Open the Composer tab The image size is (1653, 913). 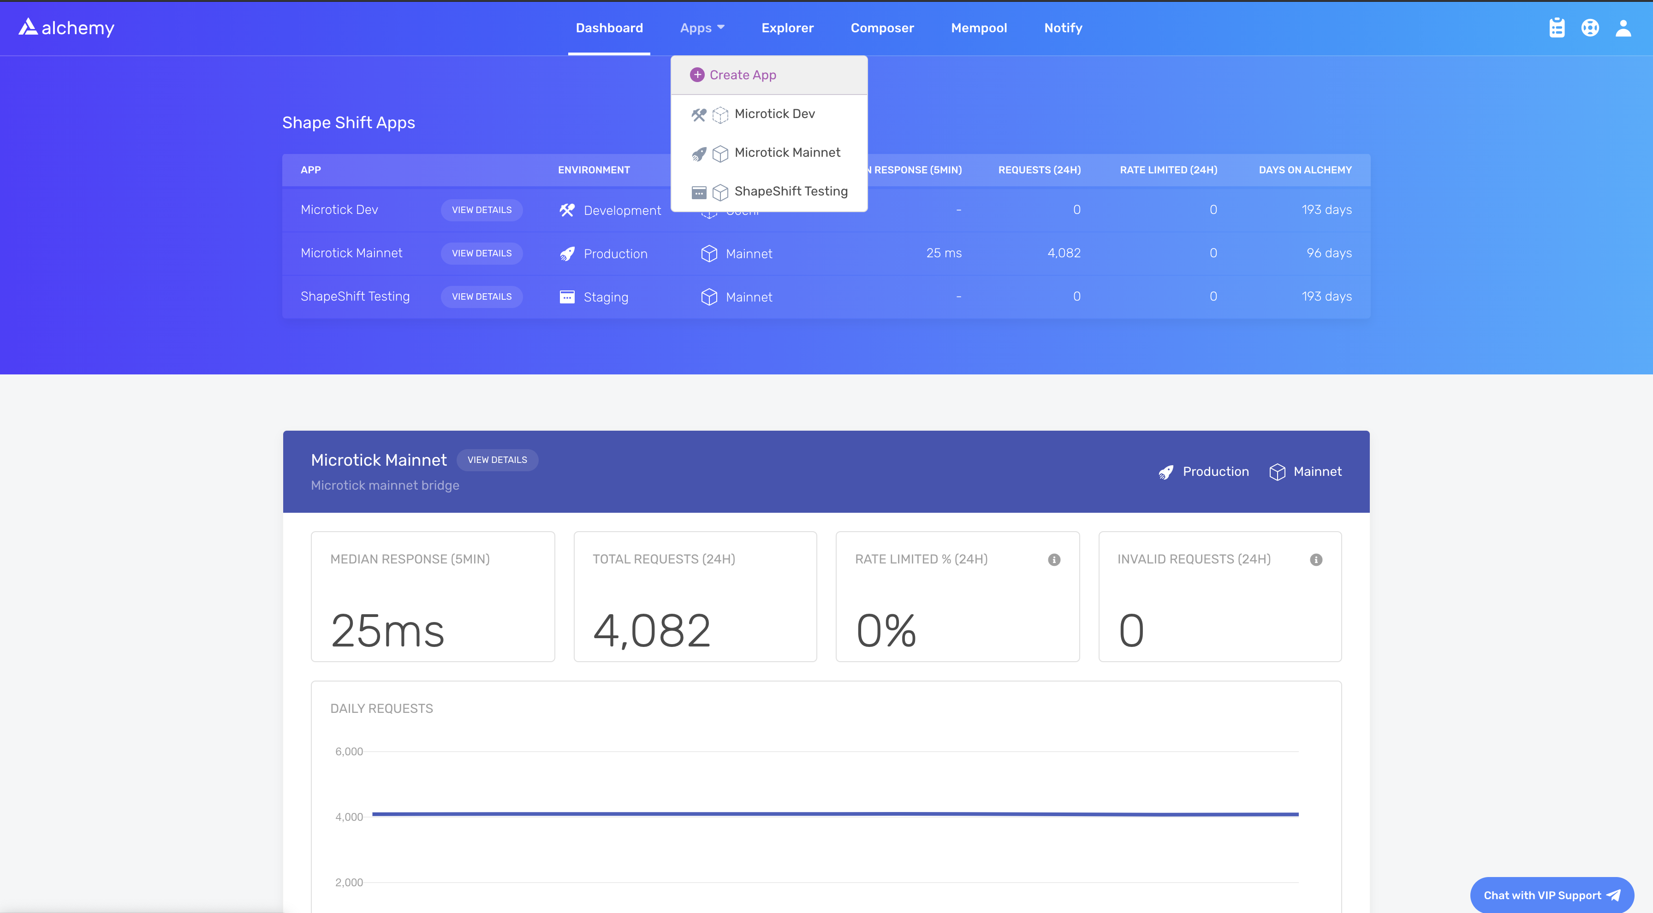pyautogui.click(x=882, y=28)
